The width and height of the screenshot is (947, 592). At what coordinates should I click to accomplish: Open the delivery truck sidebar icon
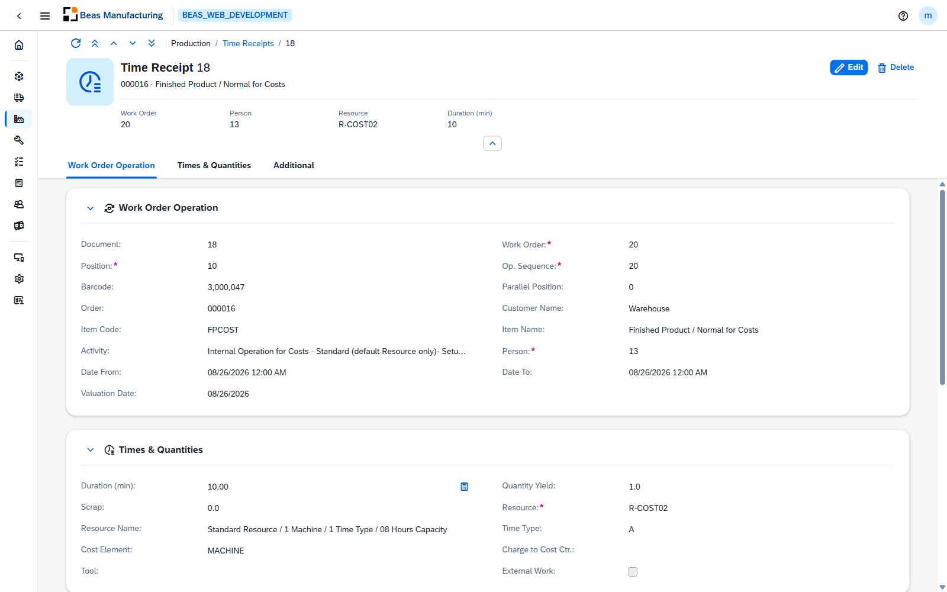coord(19,98)
